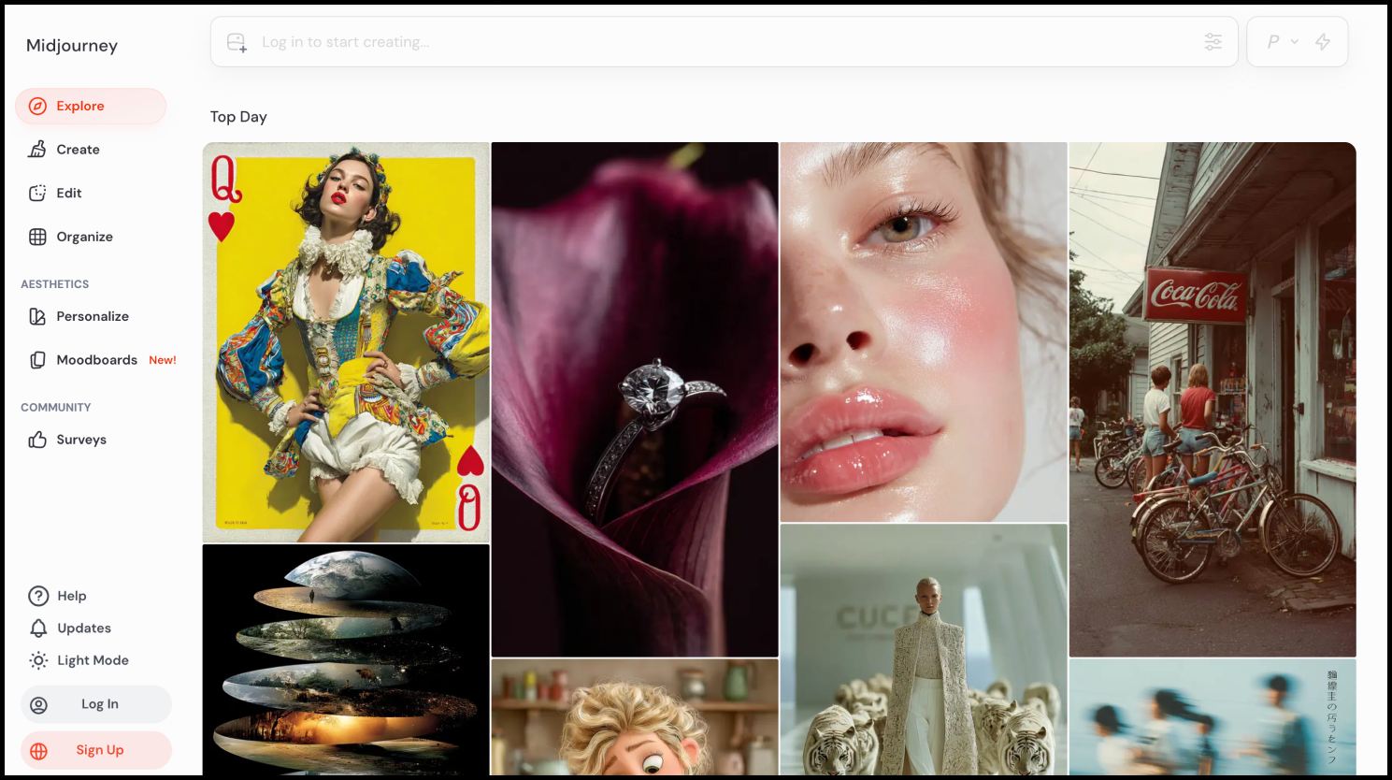Open the glossy lips face close-up image
Viewport: 1392px width, 780px height.
(924, 332)
